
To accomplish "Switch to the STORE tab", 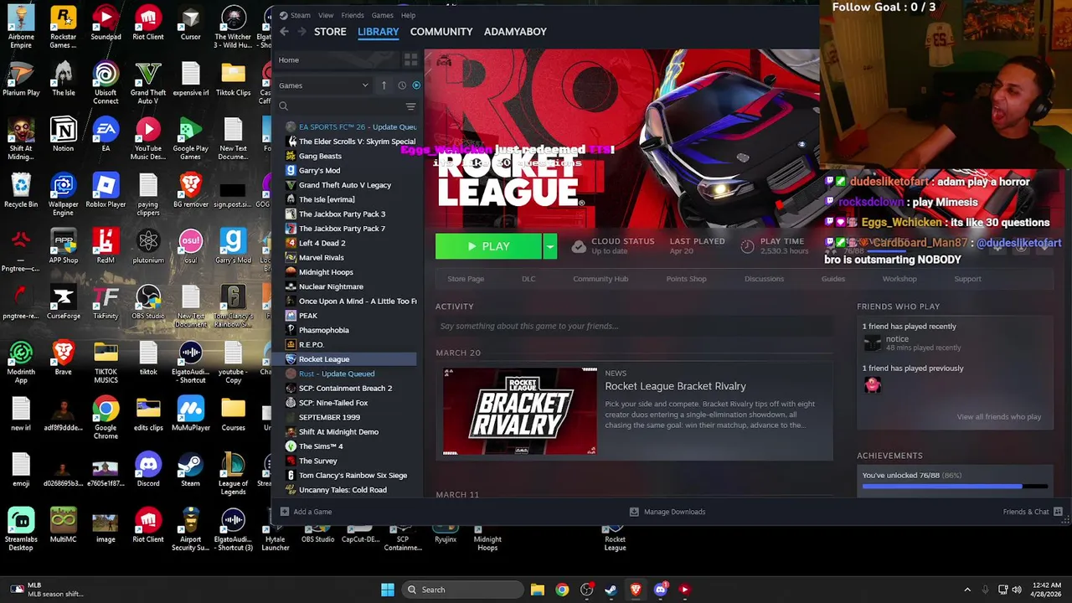I will coord(330,32).
